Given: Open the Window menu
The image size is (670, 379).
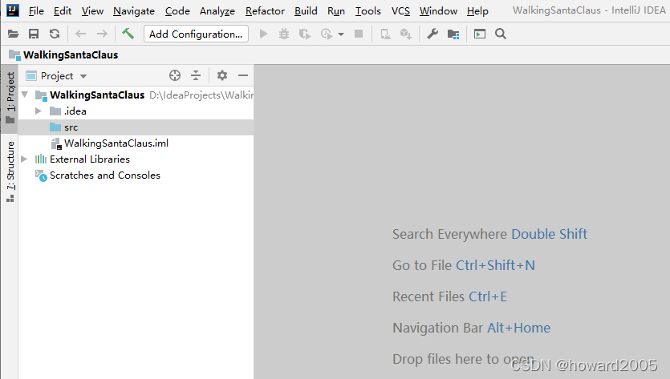Looking at the screenshot, I should 438,10.
